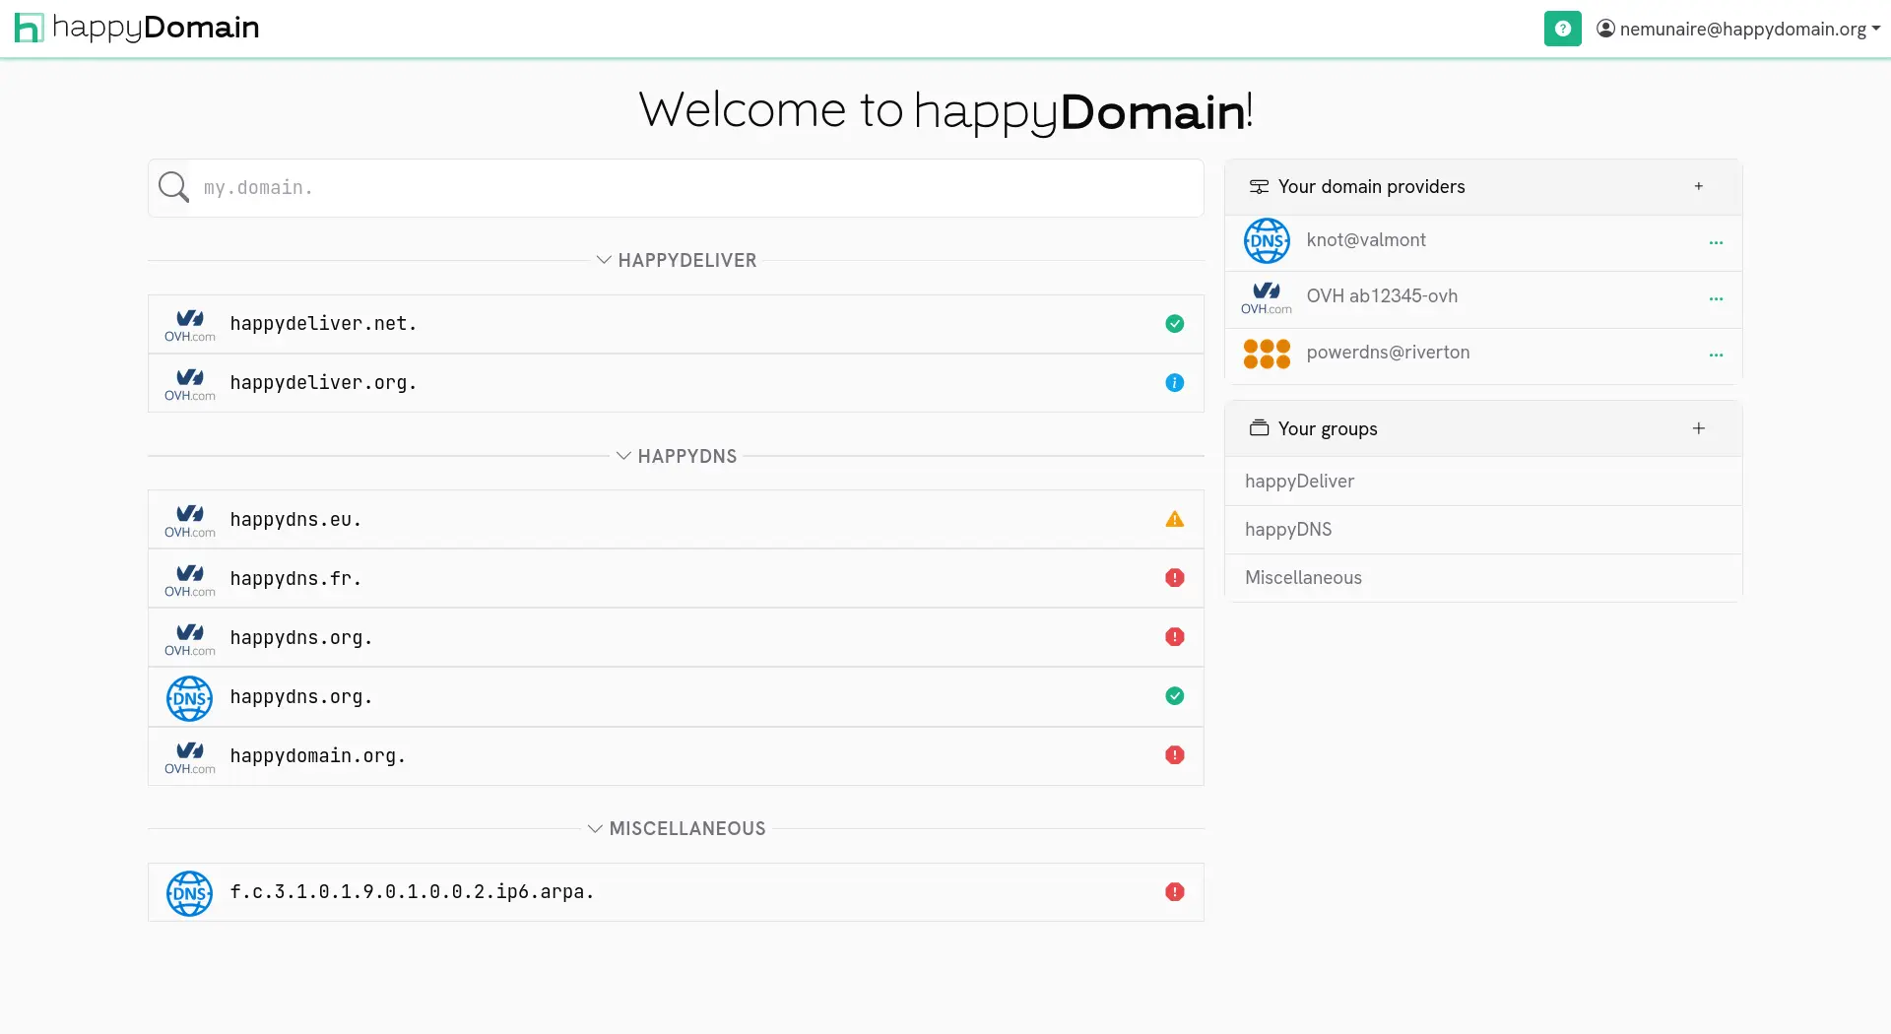The width and height of the screenshot is (1891, 1034).
Task: Click green check status of happydns.org.
Action: pos(1174,696)
